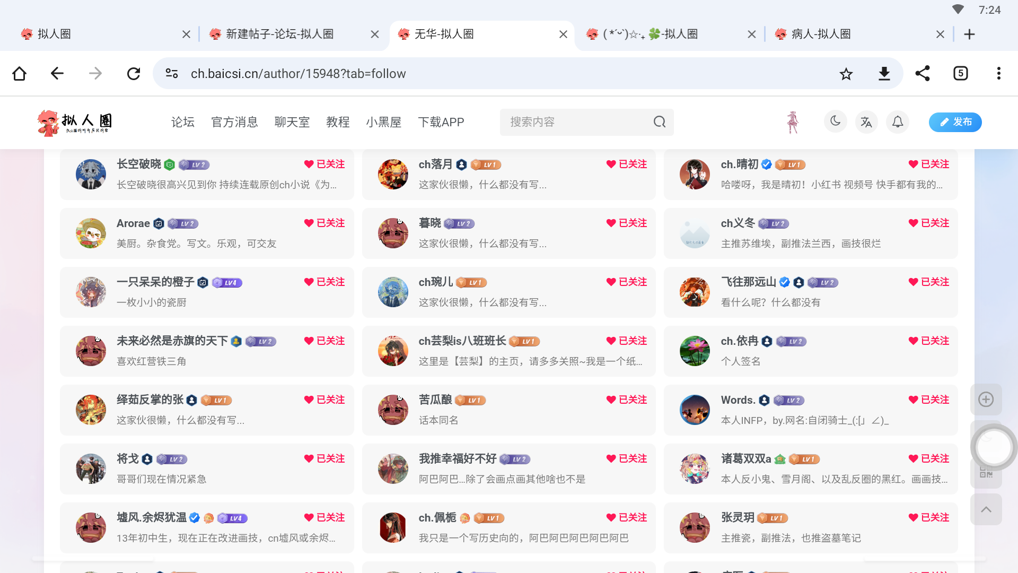The image size is (1018, 573).
Task: Click avatar of ch.依冉
Action: (695, 351)
